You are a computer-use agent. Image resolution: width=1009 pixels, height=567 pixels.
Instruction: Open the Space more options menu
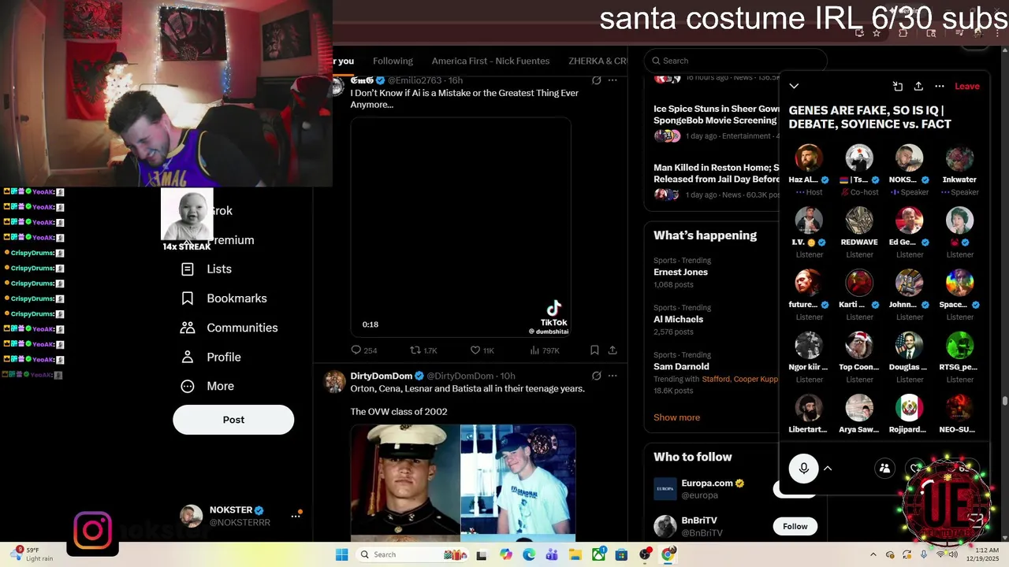coord(940,86)
